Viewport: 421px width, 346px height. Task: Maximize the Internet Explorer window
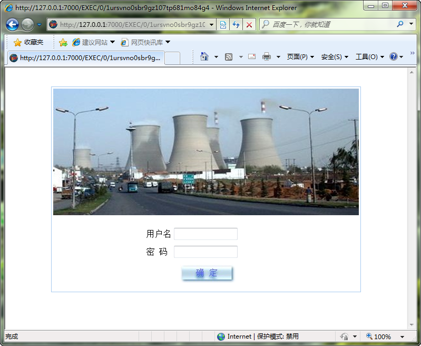385,5
